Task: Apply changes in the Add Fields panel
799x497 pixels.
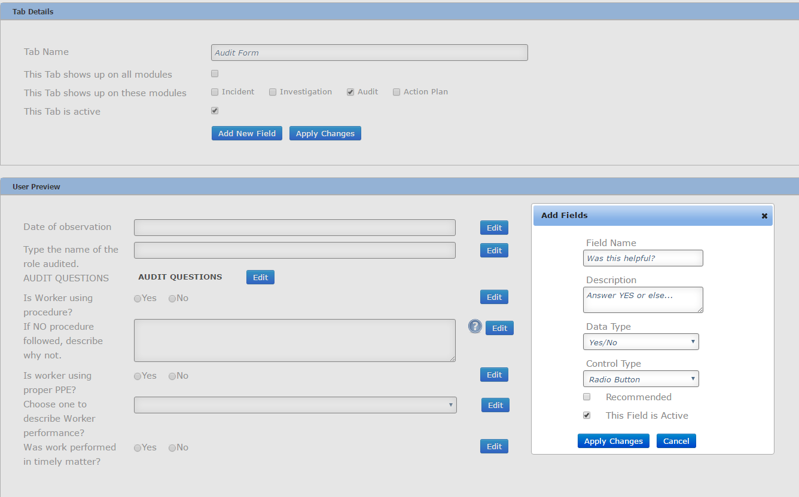Action: [613, 441]
